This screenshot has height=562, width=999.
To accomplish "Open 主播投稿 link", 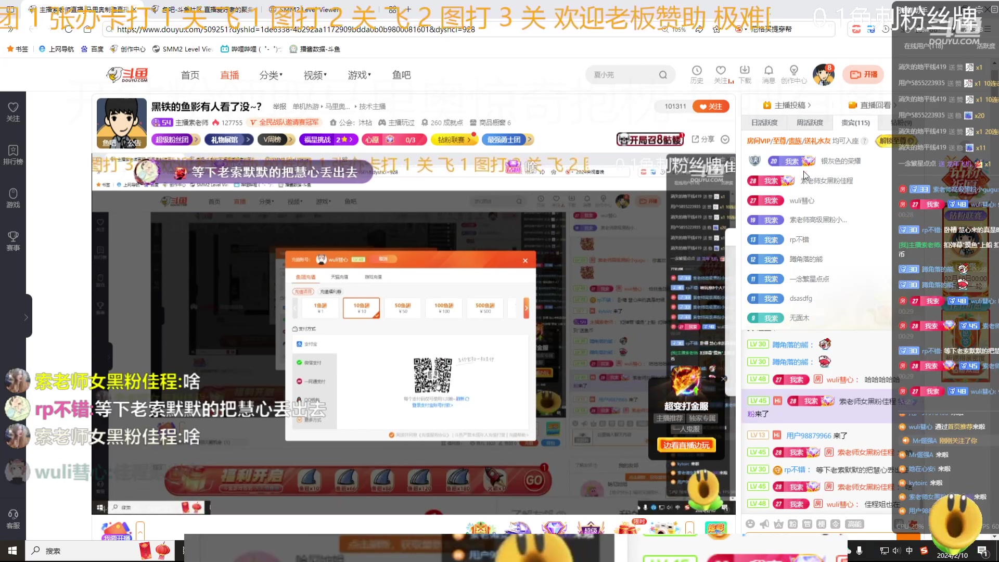I will pyautogui.click(x=787, y=105).
